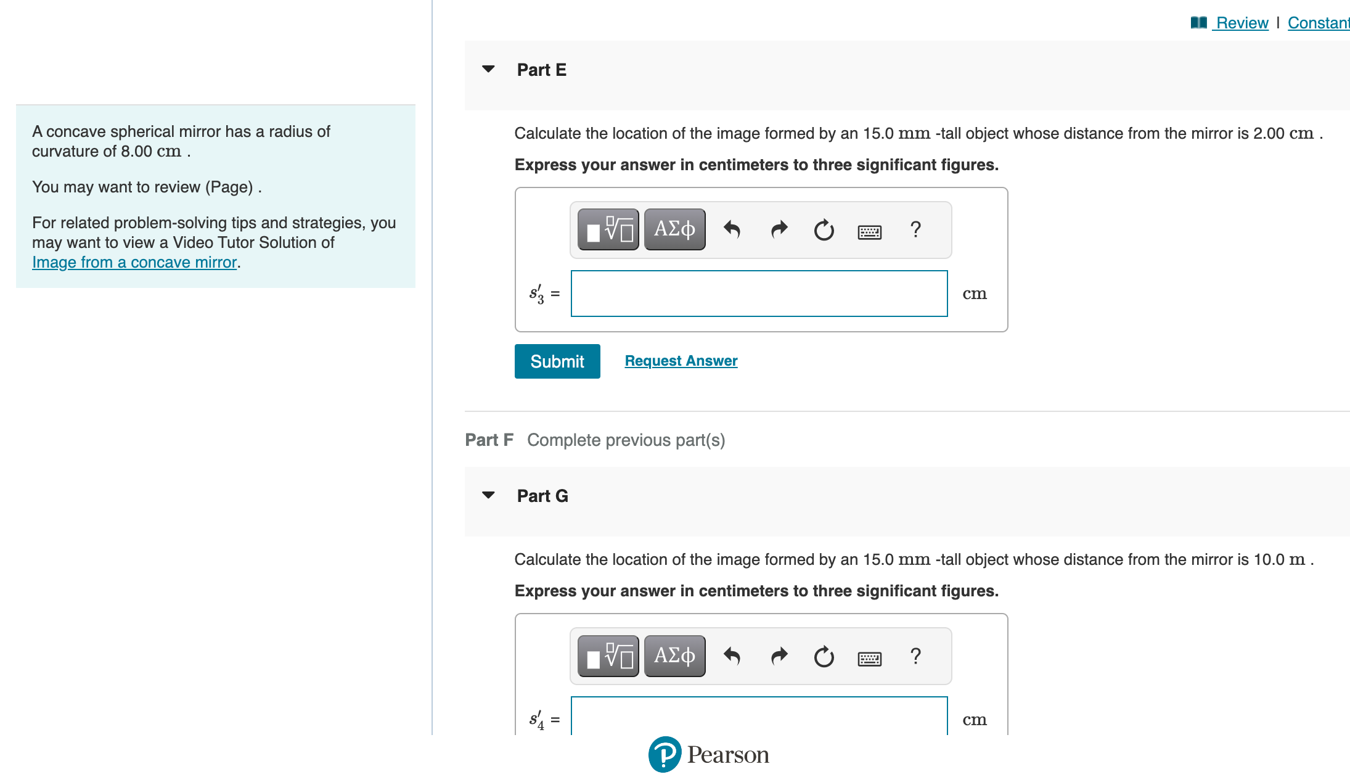The width and height of the screenshot is (1350, 777).
Task: Collapse the Part E section
Action: tap(488, 69)
